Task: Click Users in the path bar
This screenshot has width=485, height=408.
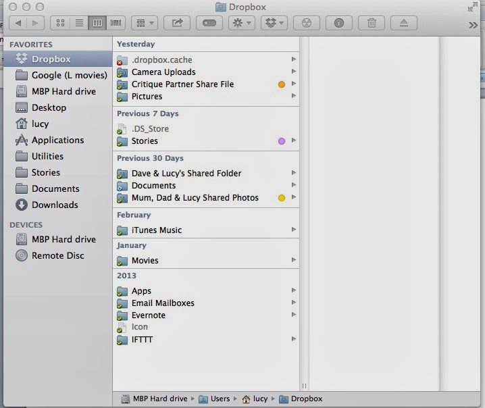Action: pyautogui.click(x=214, y=399)
